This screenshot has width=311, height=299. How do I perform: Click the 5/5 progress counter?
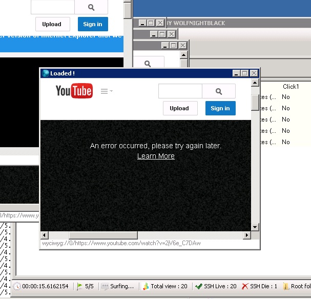point(89,286)
